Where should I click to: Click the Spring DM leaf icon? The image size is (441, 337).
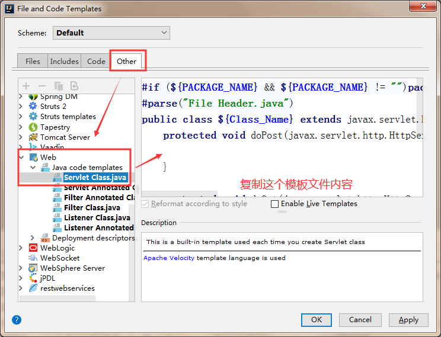[33, 97]
